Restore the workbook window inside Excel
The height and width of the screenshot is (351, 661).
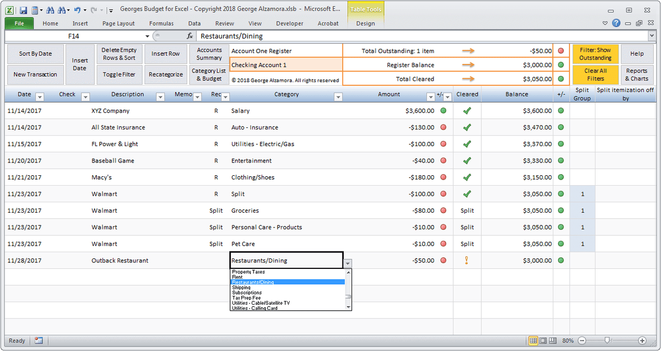tap(639, 23)
